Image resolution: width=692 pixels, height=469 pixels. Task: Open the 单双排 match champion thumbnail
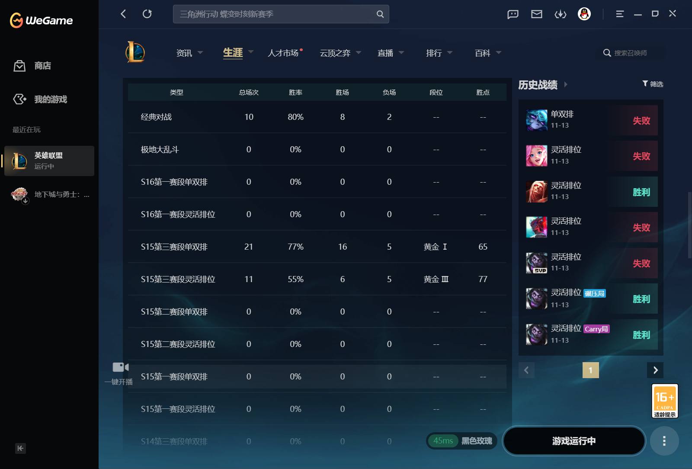tap(537, 120)
